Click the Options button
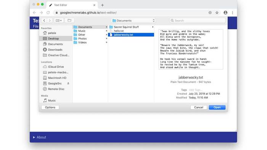This screenshot has height=150, width=267. [50, 107]
